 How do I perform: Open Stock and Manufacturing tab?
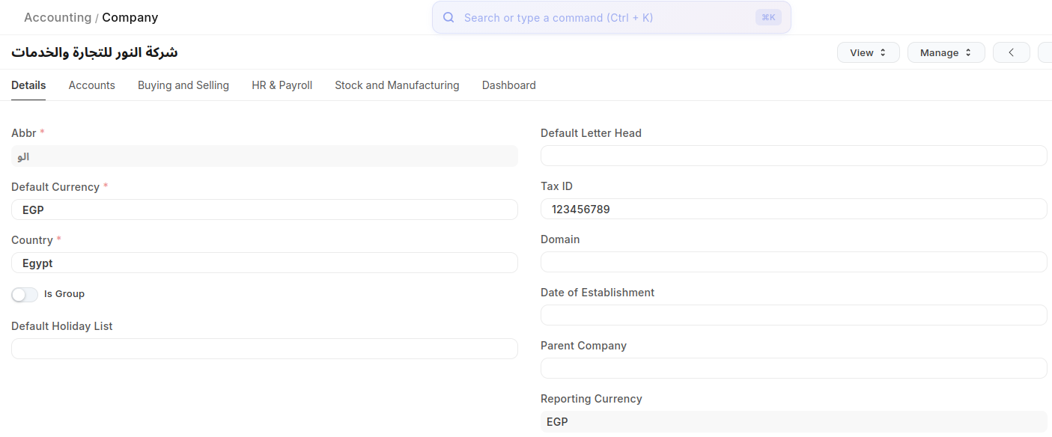[397, 85]
